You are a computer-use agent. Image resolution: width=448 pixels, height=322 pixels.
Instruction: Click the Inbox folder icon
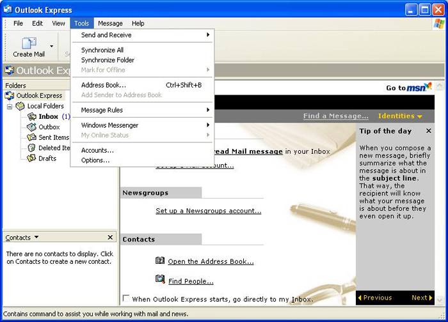pyautogui.click(x=31, y=116)
